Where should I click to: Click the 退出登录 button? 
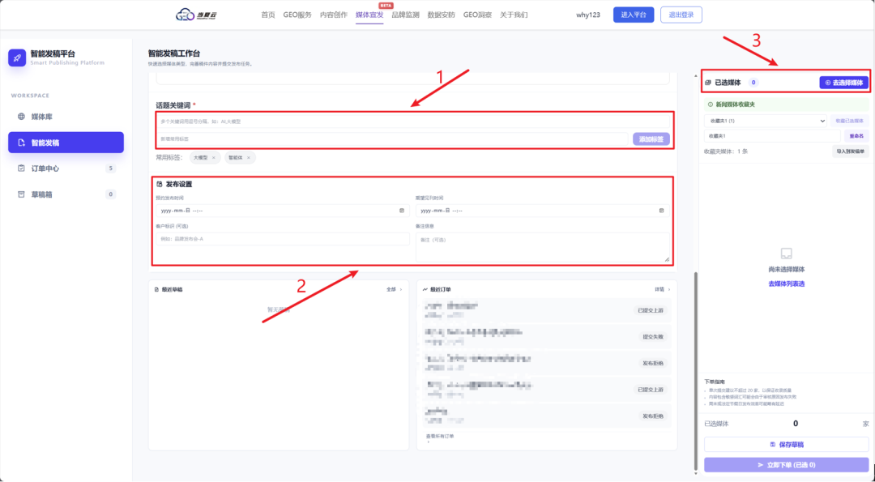(x=681, y=15)
